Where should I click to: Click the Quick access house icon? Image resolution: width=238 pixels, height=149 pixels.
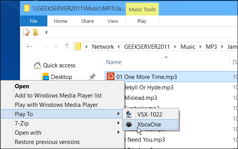click(37, 65)
